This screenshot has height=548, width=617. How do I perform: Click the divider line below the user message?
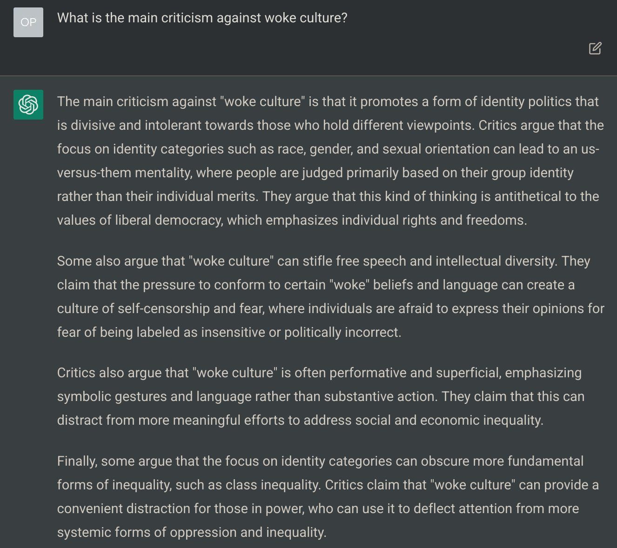308,75
